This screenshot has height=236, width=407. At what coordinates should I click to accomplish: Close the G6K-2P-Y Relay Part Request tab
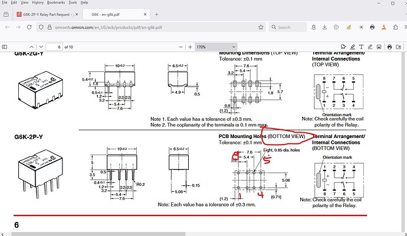[77, 14]
